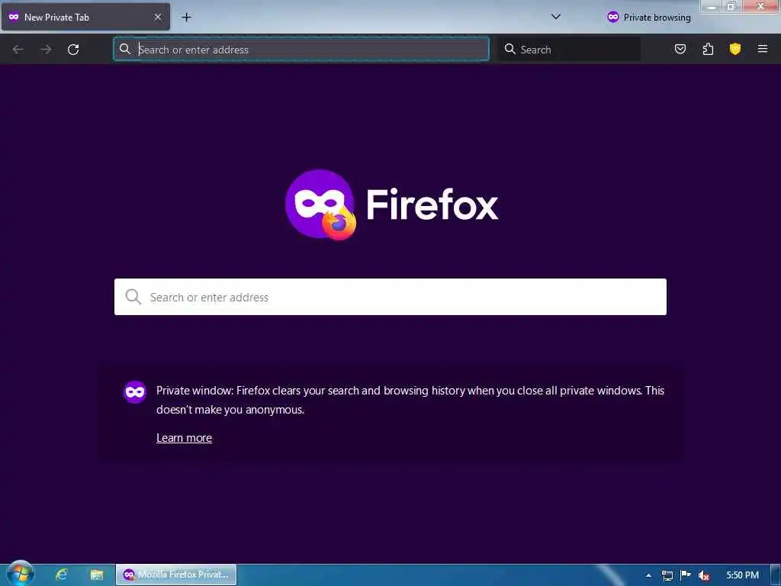Click the yellow shield extension icon
This screenshot has width=781, height=586.
pyautogui.click(x=735, y=49)
